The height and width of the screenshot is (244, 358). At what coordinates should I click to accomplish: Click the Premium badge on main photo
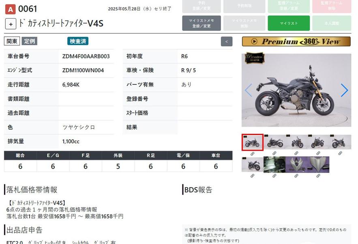pyautogui.click(x=254, y=58)
